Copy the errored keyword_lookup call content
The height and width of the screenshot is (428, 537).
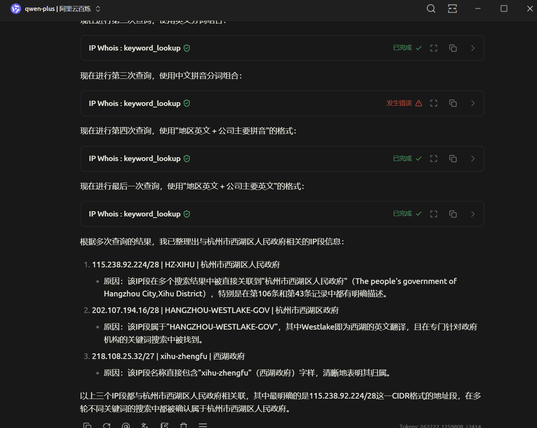click(453, 103)
